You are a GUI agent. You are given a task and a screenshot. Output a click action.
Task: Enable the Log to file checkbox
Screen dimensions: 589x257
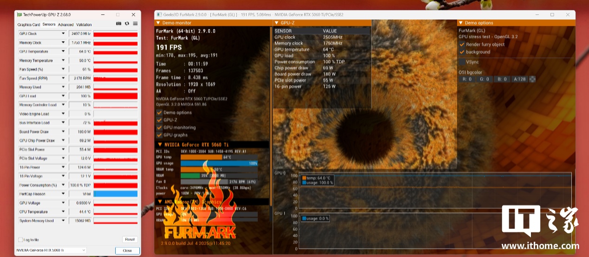20,239
